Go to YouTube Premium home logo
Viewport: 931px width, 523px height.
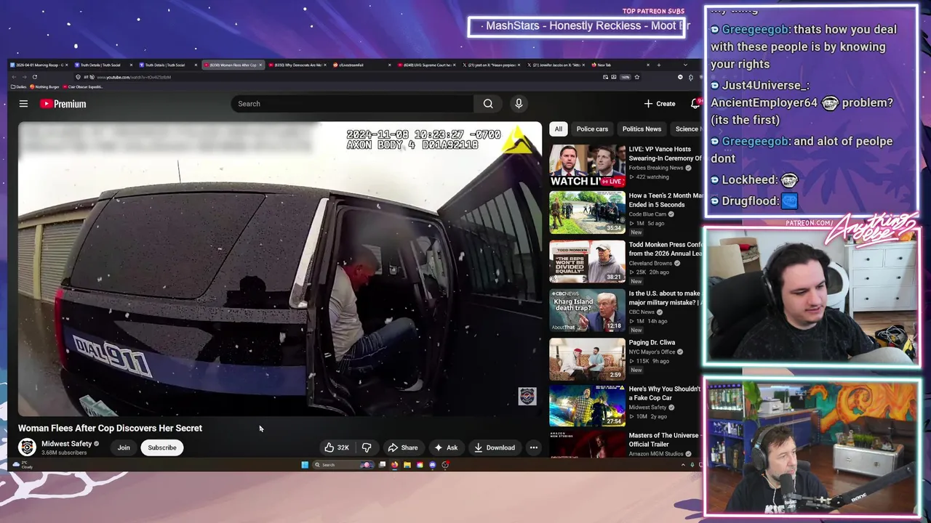(63, 104)
